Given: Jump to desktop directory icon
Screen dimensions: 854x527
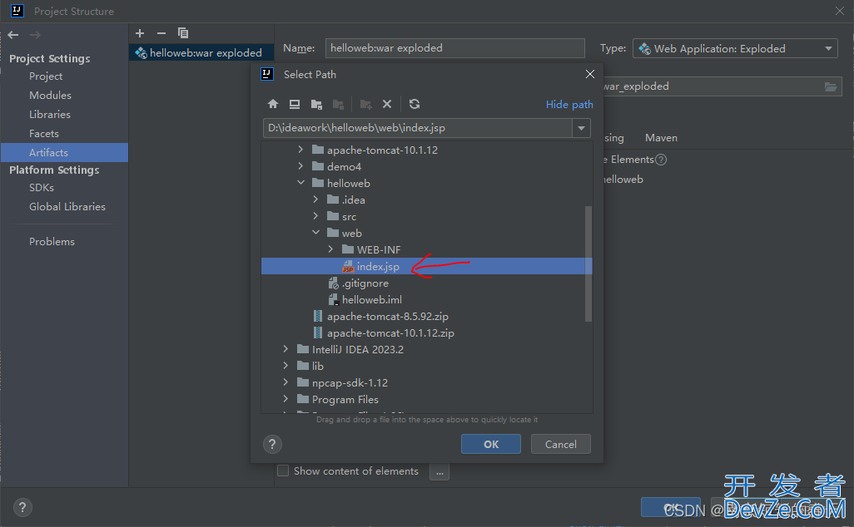Looking at the screenshot, I should (x=295, y=104).
